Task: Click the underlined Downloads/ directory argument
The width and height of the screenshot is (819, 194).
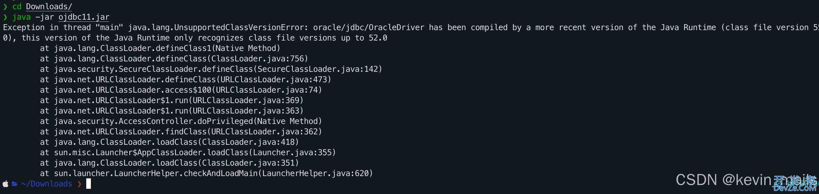Action: pyautogui.click(x=49, y=7)
